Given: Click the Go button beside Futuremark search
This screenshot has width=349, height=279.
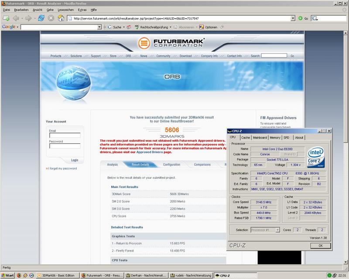Looking at the screenshot, I should tap(292, 56).
